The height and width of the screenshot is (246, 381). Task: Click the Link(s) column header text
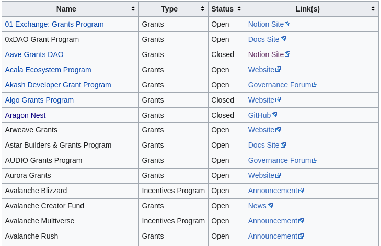[x=308, y=9]
